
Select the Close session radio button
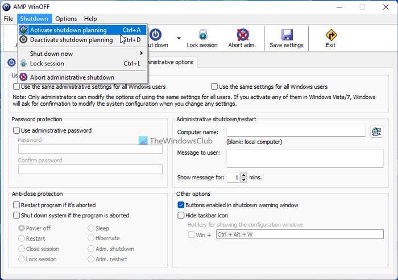(22, 249)
